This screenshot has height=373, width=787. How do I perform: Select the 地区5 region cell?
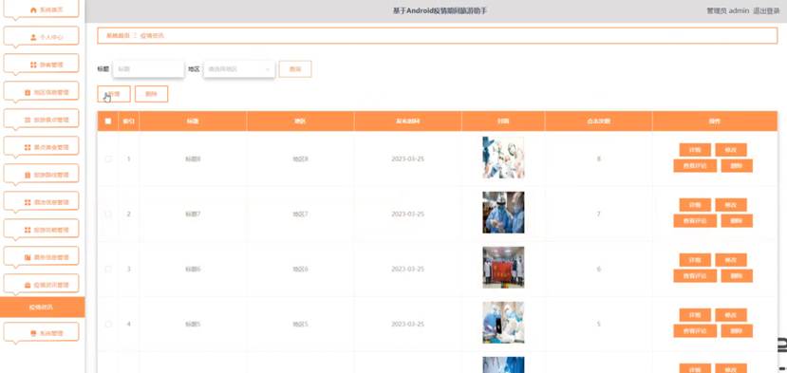point(300,325)
